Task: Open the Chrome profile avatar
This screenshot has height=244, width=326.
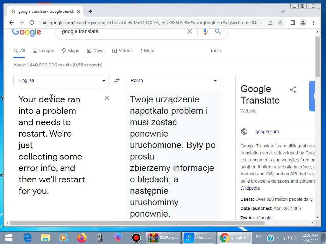Action: click(303, 23)
